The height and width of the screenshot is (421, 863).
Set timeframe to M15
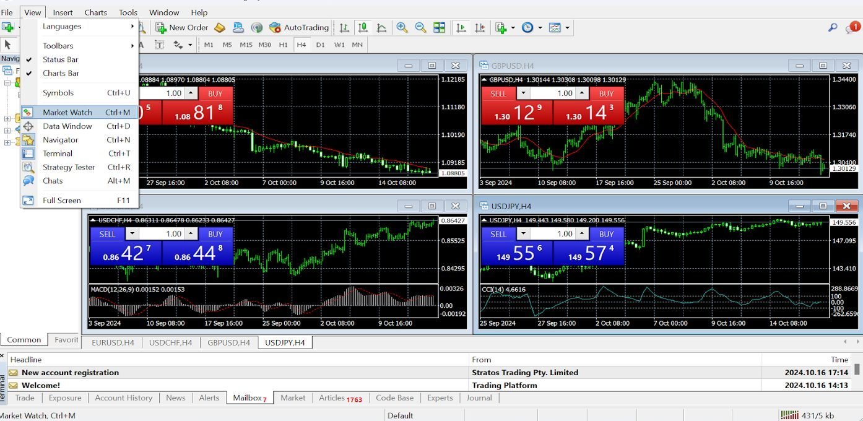pos(246,45)
